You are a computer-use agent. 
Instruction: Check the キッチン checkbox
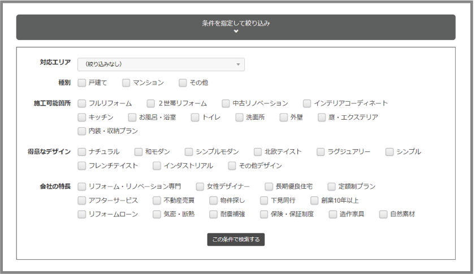tap(82, 118)
